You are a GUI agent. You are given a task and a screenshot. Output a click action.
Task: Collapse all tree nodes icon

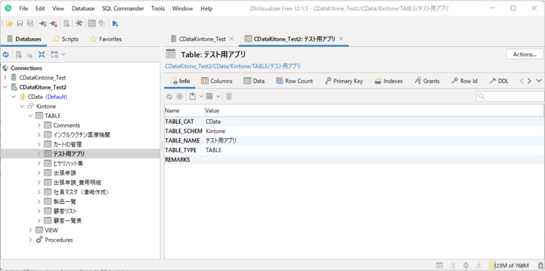click(42, 55)
